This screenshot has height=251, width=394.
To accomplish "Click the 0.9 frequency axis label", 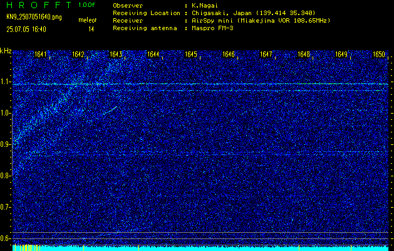I will [6, 144].
